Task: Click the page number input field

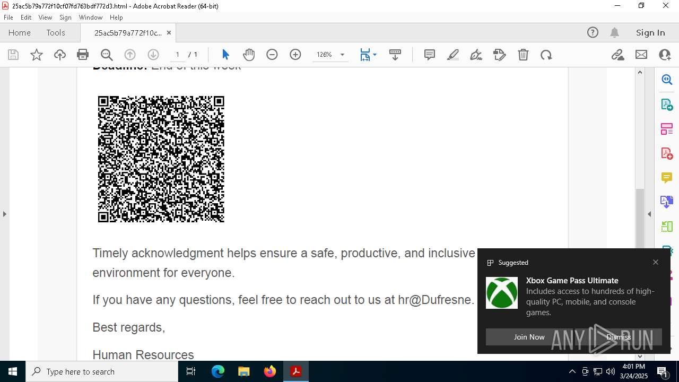Action: (177, 55)
